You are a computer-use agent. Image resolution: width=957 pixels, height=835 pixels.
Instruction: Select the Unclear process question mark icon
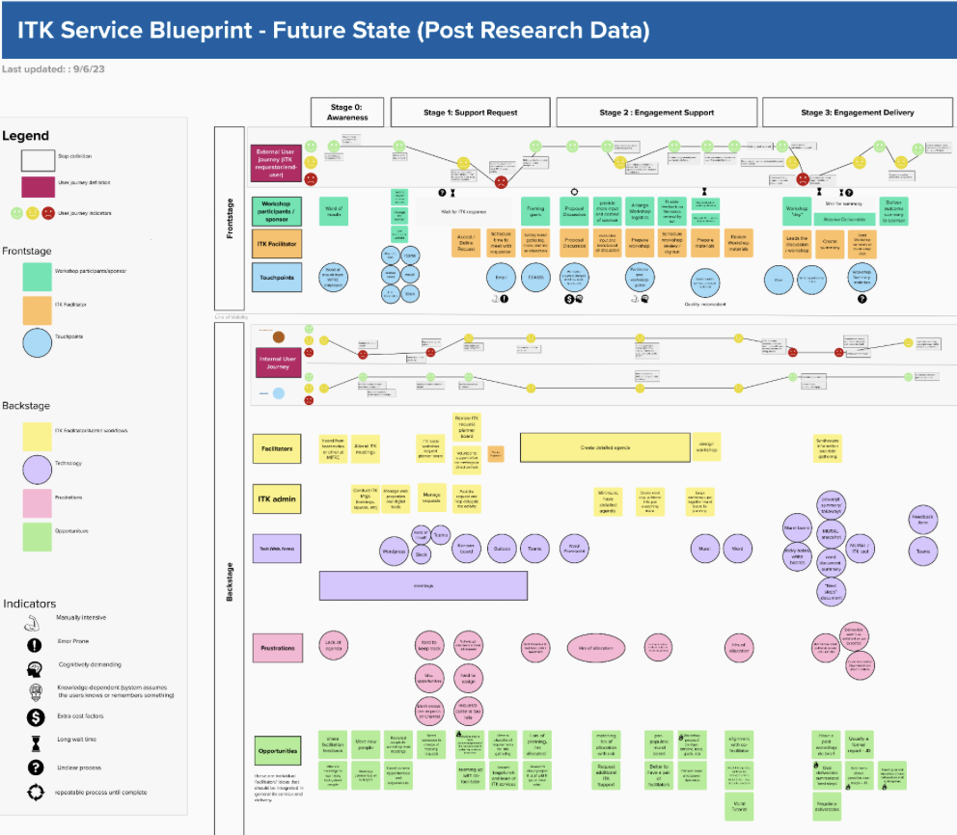pyautogui.click(x=36, y=766)
